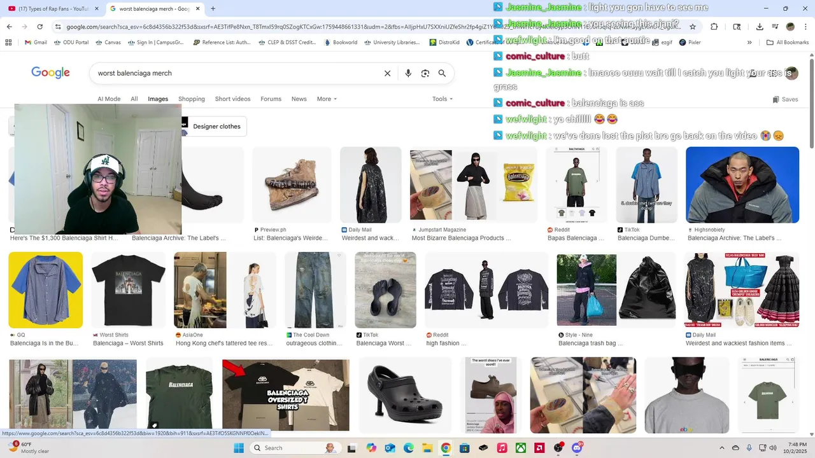Launch Copilot from the taskbar

point(371,448)
